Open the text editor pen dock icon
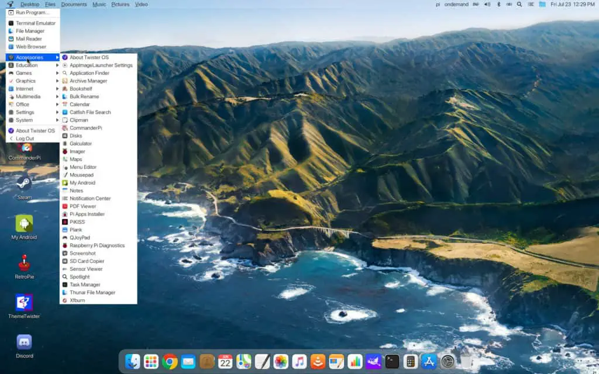 (263, 361)
